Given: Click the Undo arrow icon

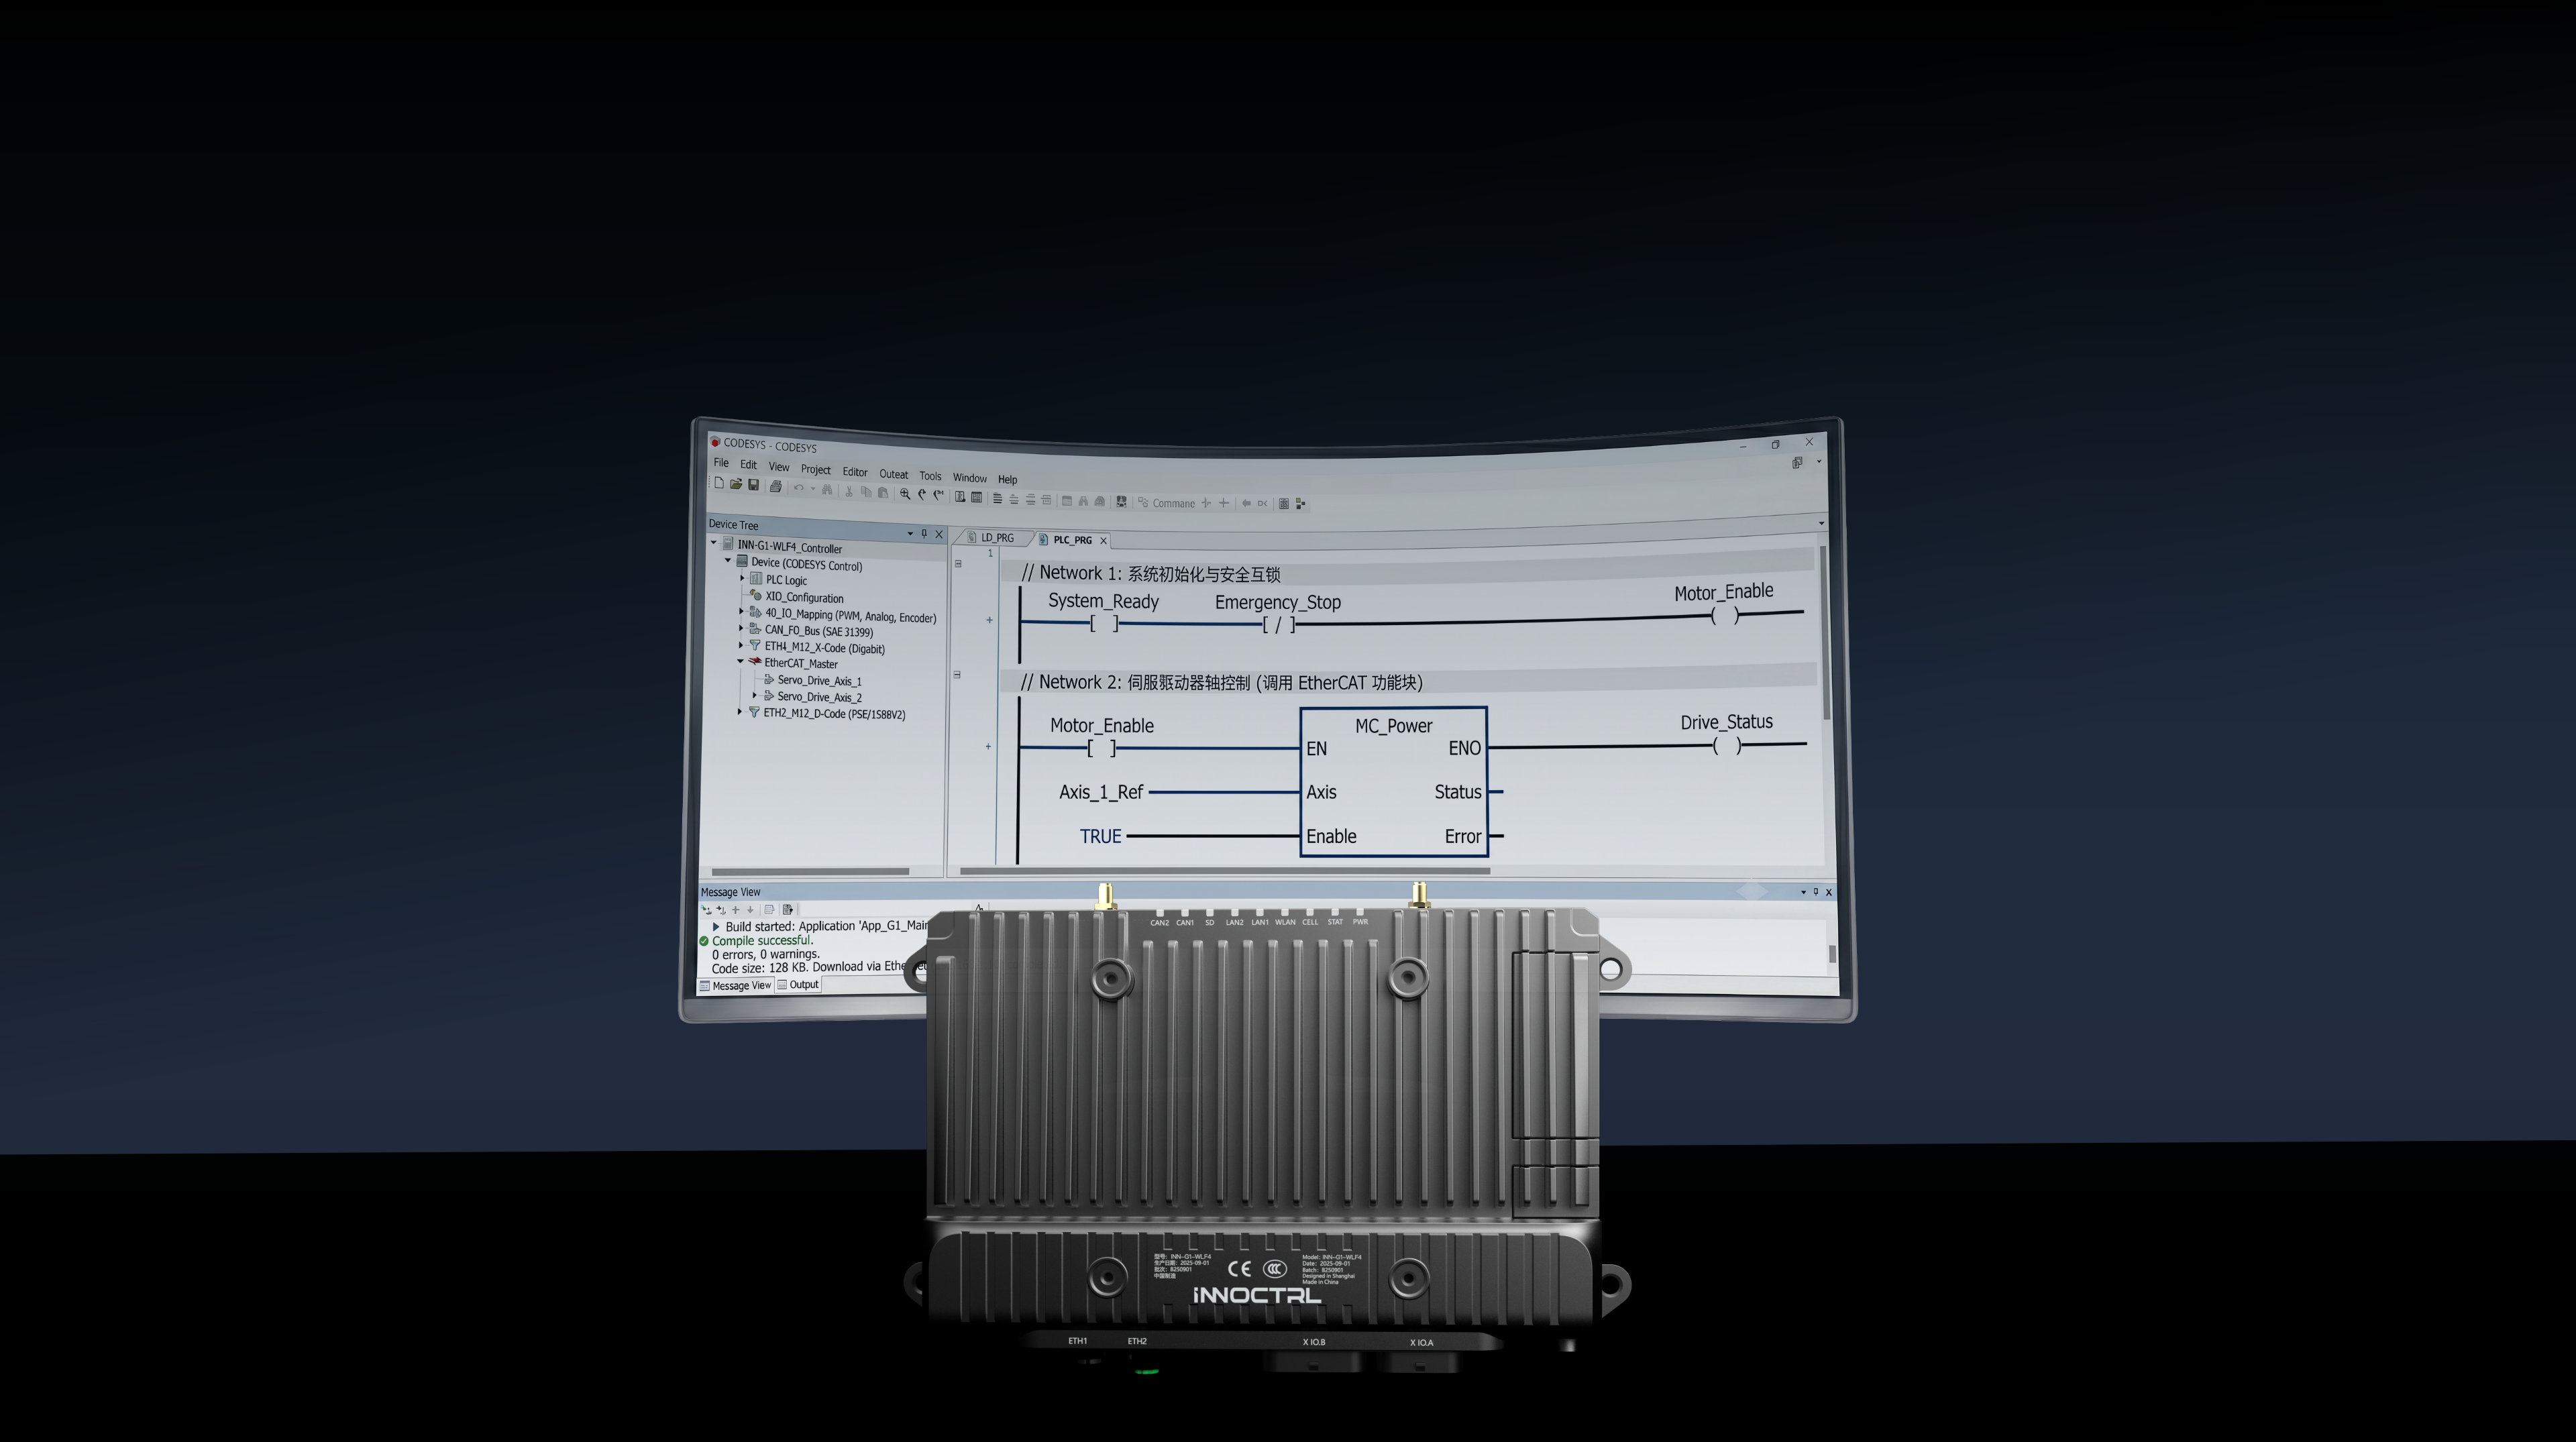Looking at the screenshot, I should point(798,488).
